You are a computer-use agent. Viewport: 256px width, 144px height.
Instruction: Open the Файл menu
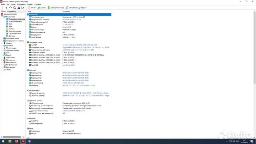3,4
